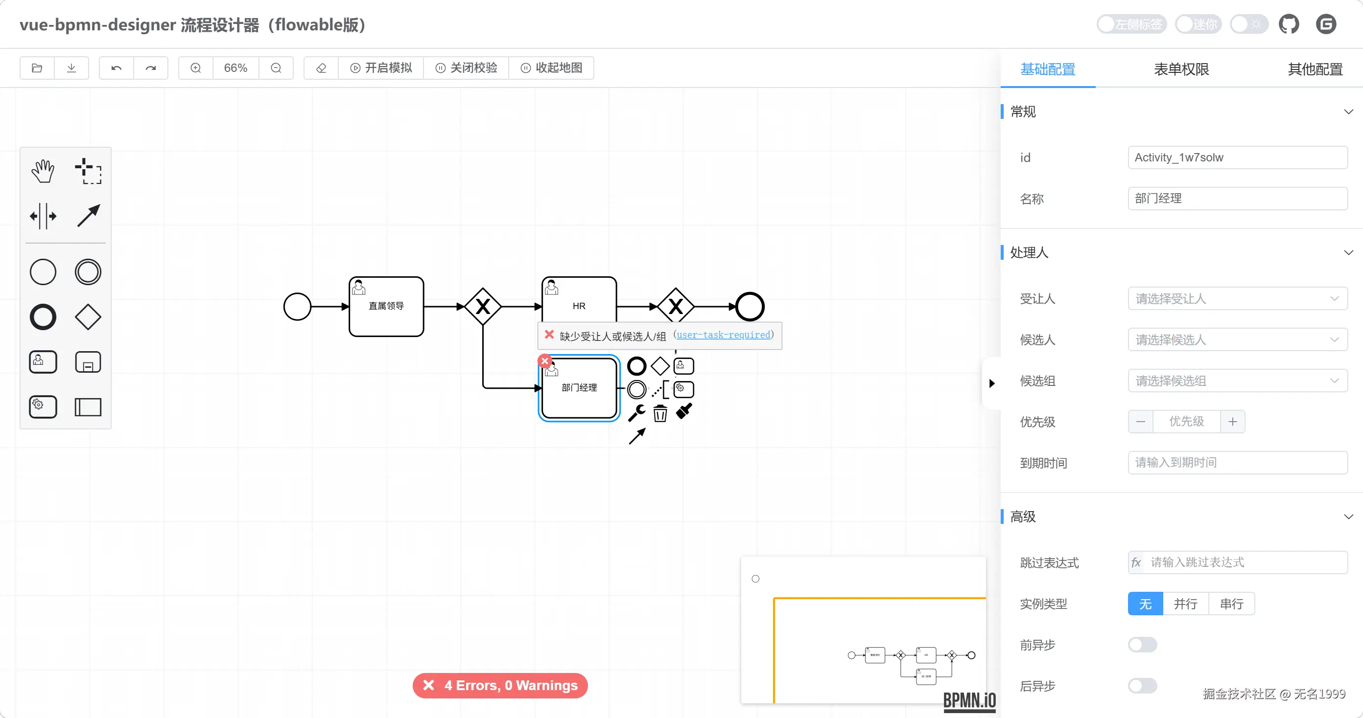Open the GitHub repository icon
This screenshot has height=718, width=1363.
[1289, 24]
